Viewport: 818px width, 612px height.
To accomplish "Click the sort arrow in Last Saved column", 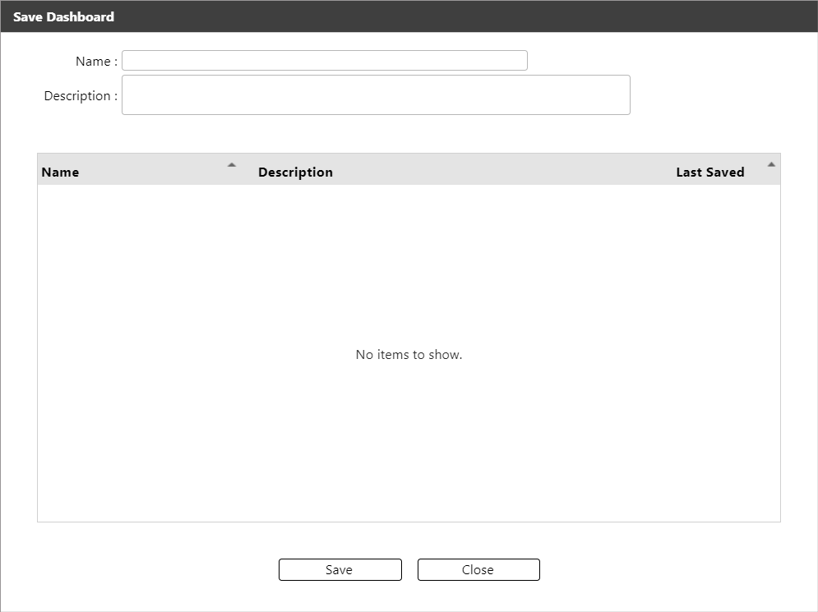I will click(771, 164).
